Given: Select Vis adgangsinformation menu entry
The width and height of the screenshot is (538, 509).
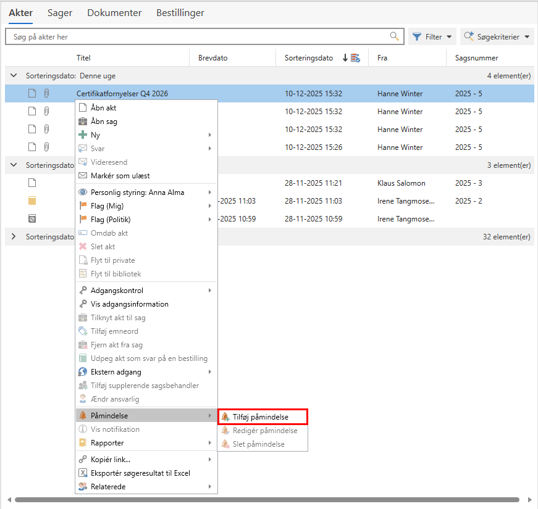Looking at the screenshot, I should tap(146, 304).
